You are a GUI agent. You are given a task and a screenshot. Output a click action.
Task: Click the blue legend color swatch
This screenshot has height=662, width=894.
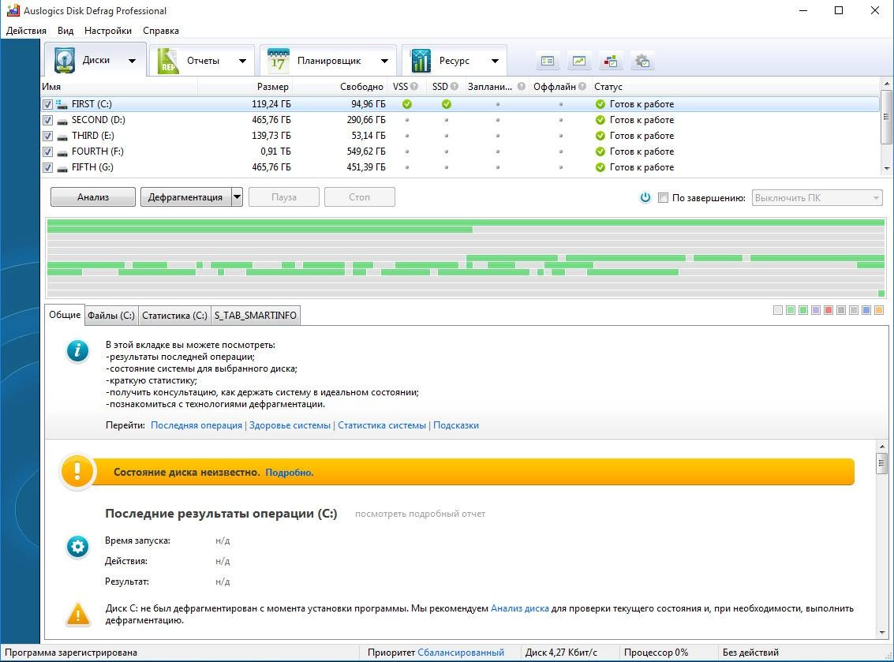[866, 310]
